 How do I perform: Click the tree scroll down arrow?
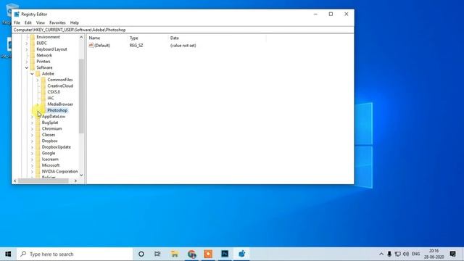[81, 175]
